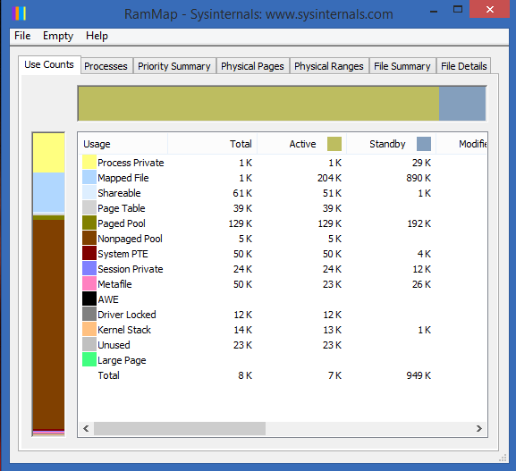
Task: Open the Physical Pages tab
Action: click(x=252, y=66)
